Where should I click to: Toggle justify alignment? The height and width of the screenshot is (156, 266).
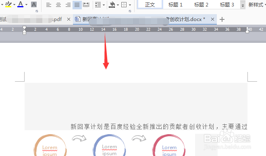pyautogui.click(x=77, y=5)
